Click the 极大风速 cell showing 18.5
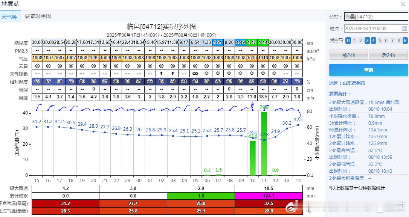Image resolution: width=409 pixels, height=217 pixels. click(269, 188)
